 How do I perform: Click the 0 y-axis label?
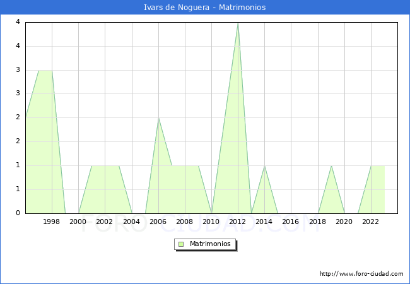pyautogui.click(x=18, y=213)
